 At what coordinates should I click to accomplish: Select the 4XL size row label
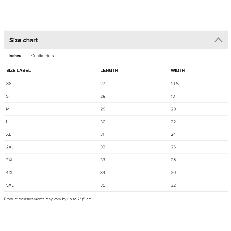tap(10, 173)
